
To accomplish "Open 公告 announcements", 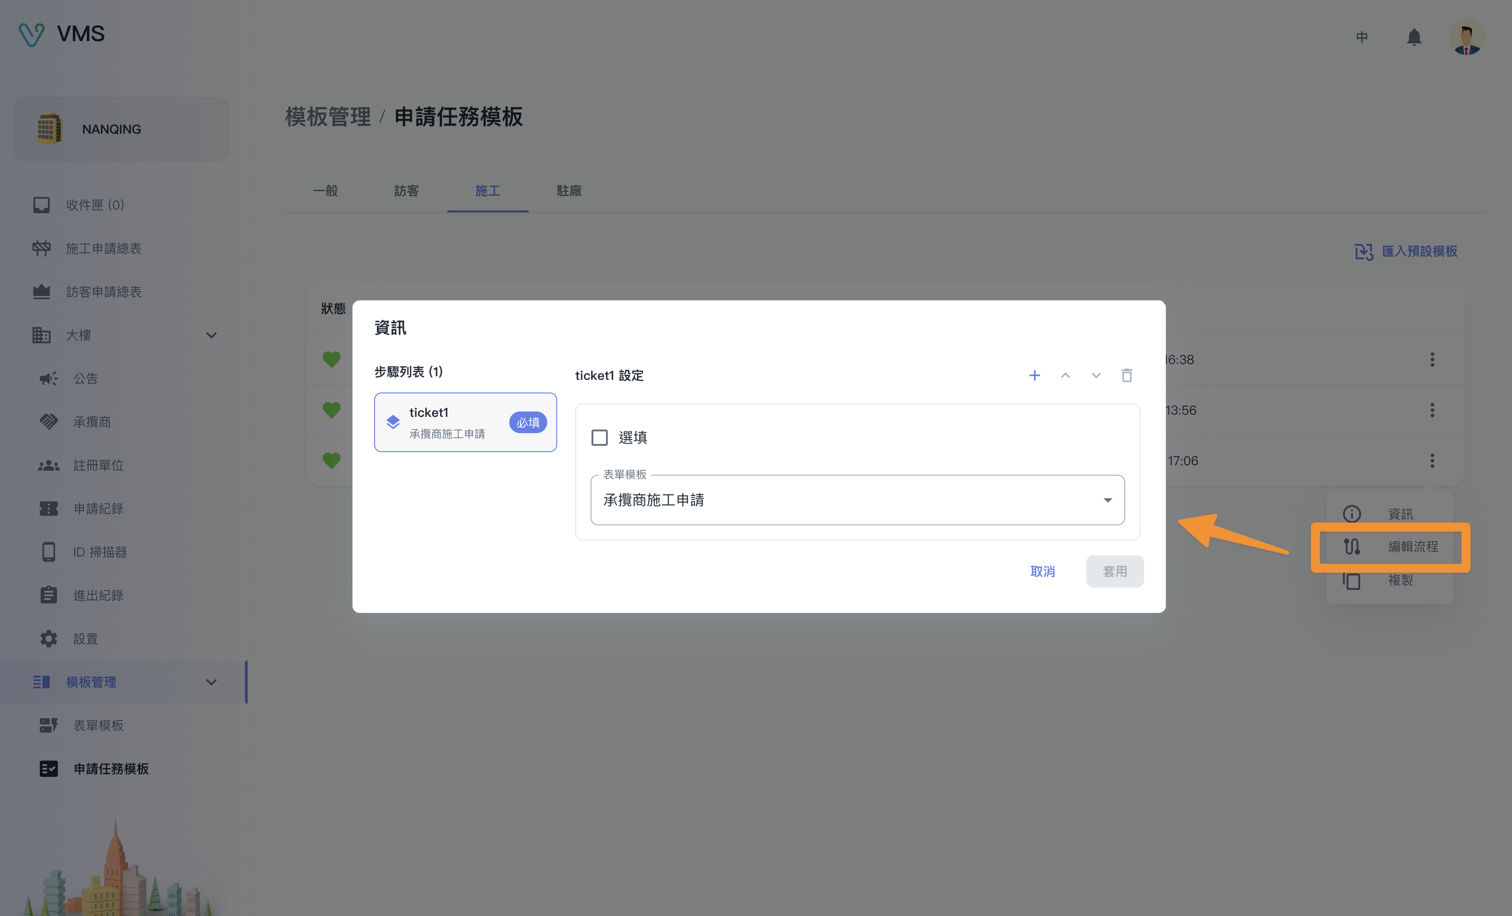I will pos(123,379).
